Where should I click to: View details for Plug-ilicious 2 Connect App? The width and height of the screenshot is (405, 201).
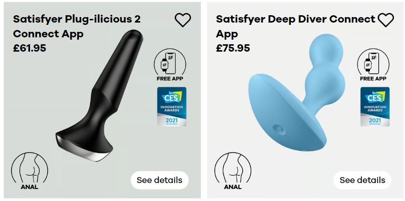point(160,180)
